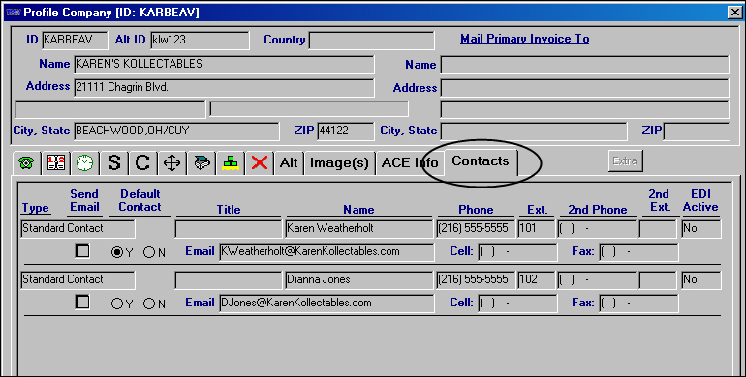Click the Extra button
The image size is (746, 377).
point(625,161)
